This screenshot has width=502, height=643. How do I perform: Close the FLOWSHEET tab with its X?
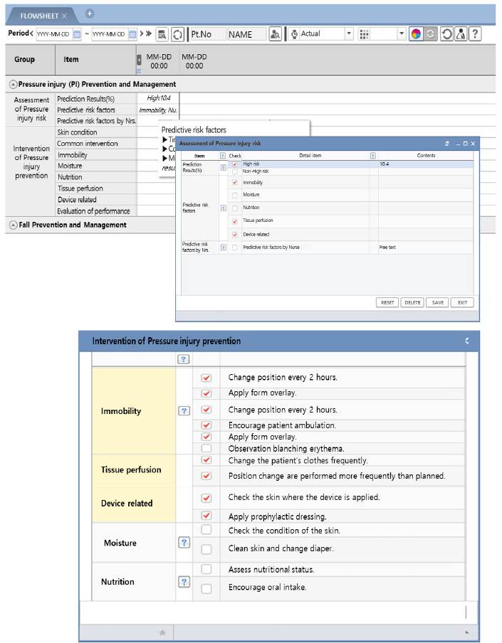(x=64, y=16)
